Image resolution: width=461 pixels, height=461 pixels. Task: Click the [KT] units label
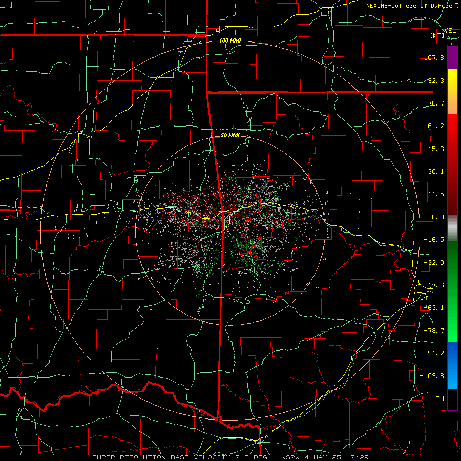437,35
